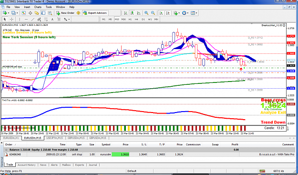
Task: Show the Navigator panel star-folder icon
Action: coord(37,13)
